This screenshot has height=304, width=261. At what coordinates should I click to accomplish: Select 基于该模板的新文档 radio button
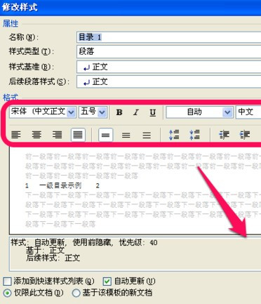point(76,293)
